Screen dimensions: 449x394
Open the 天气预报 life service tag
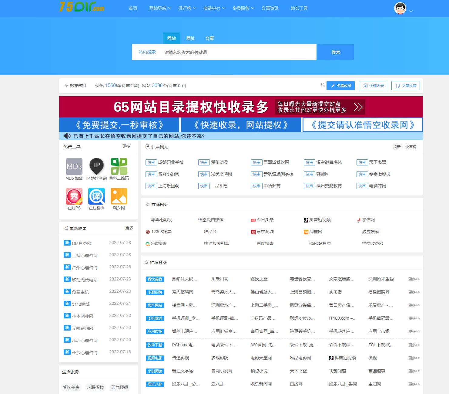(119, 387)
